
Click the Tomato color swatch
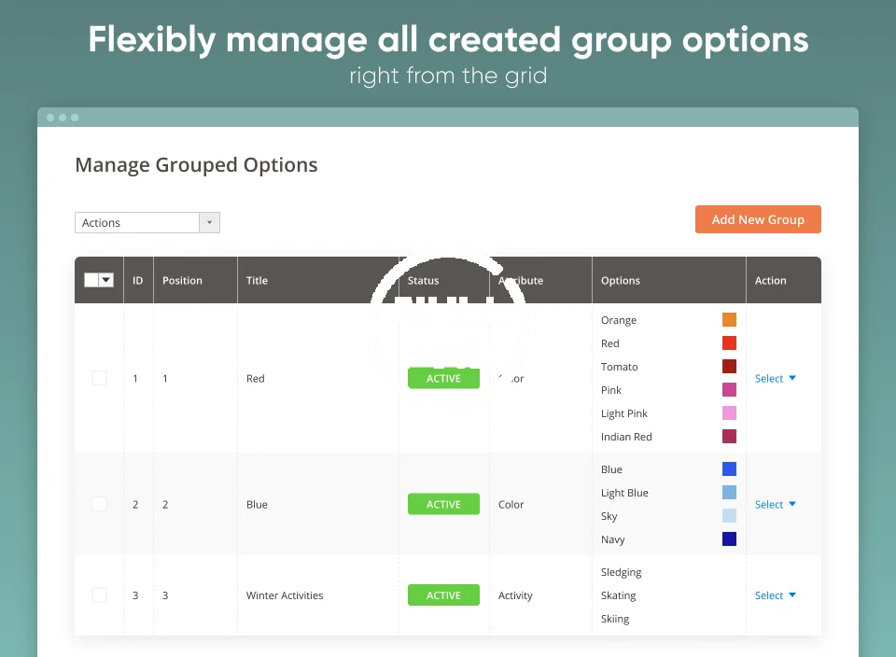(x=729, y=367)
